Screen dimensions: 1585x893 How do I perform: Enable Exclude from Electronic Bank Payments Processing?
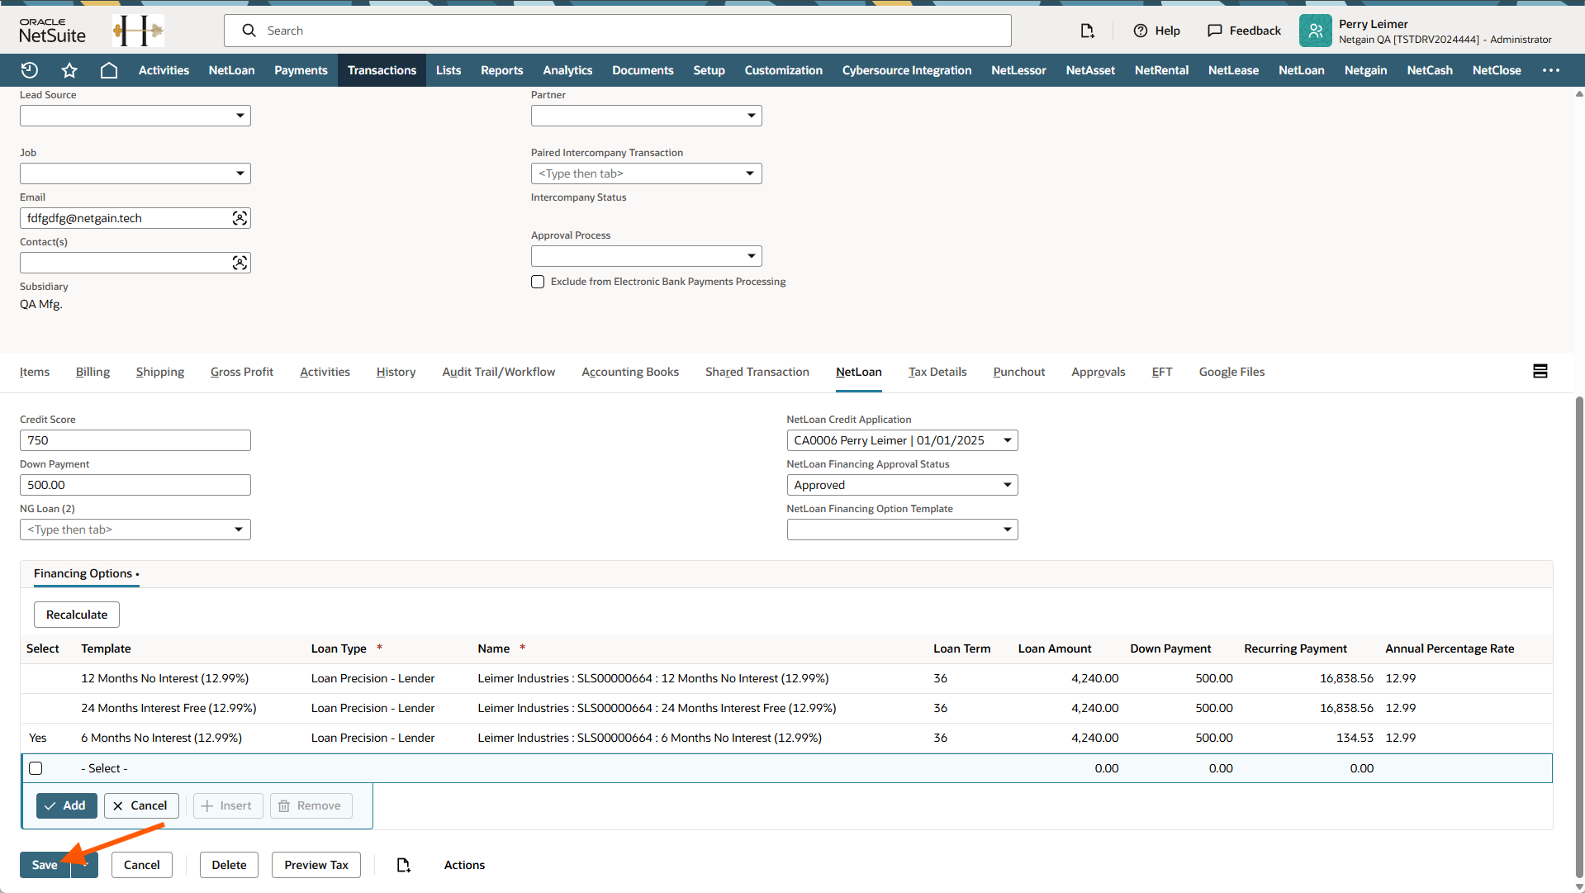point(538,282)
